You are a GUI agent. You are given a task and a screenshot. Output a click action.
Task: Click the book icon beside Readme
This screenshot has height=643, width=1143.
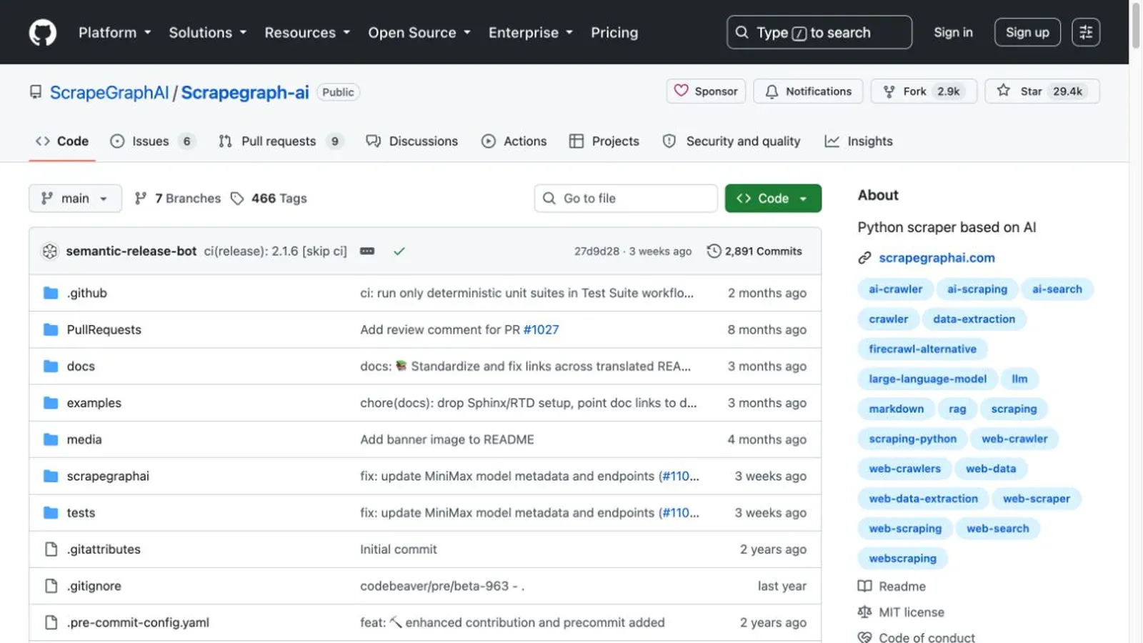pos(864,586)
